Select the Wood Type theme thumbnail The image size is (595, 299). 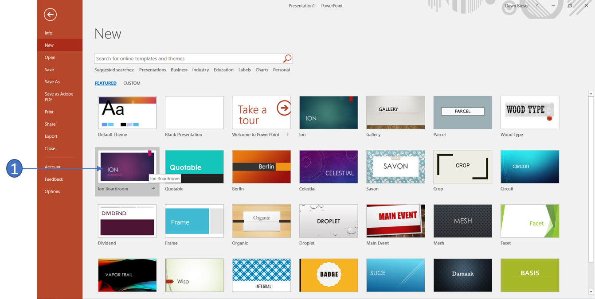[530, 113]
